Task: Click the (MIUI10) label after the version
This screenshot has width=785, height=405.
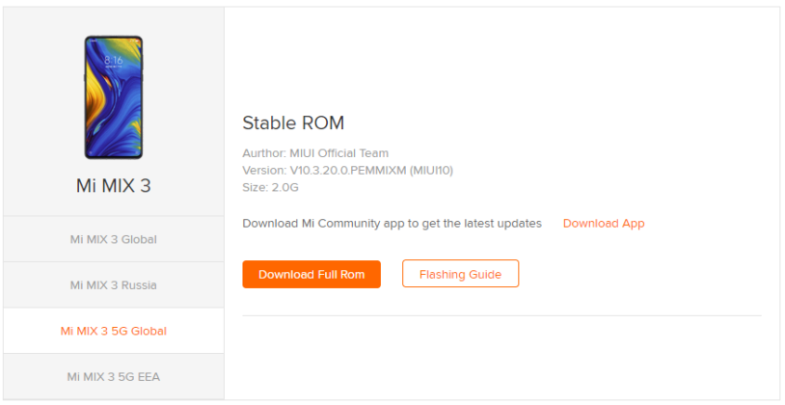Action: pos(431,171)
